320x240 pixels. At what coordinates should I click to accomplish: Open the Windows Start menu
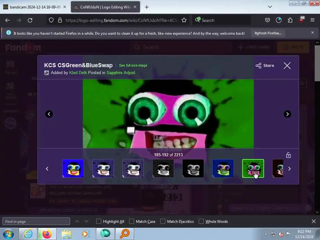8,234
